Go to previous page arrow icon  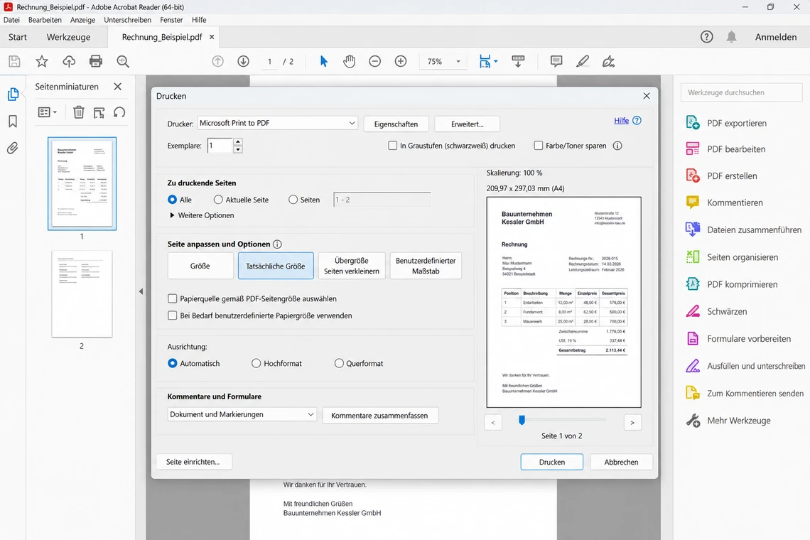[218, 62]
